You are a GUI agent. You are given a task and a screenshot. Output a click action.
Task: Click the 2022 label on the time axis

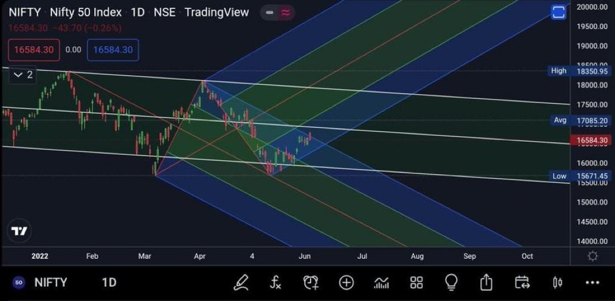(39, 256)
